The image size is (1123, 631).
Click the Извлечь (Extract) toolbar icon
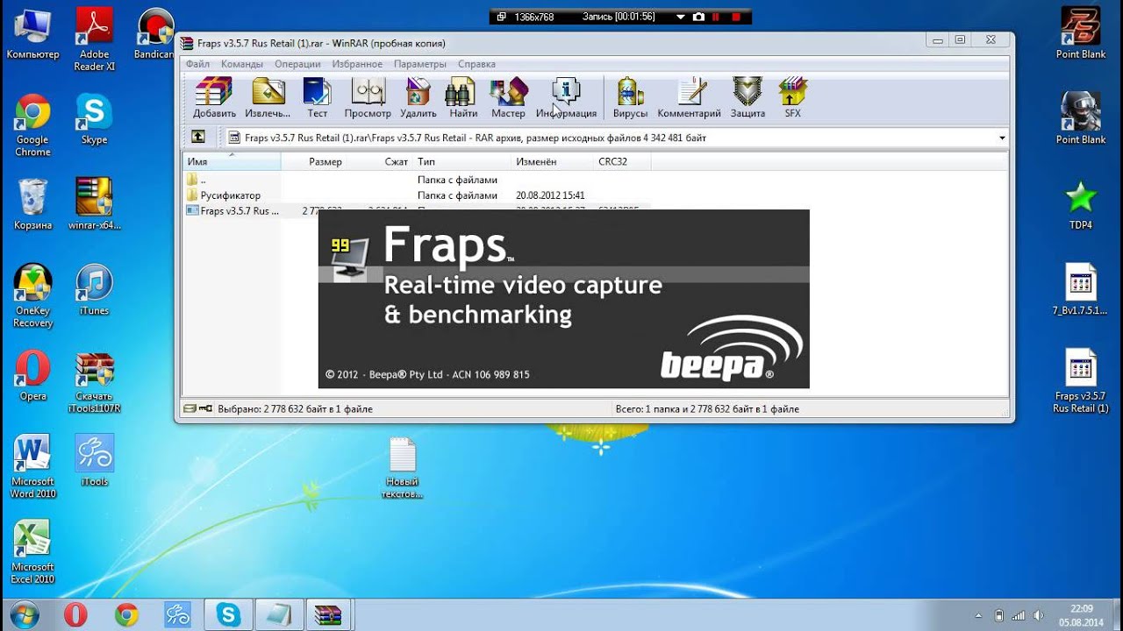268,97
